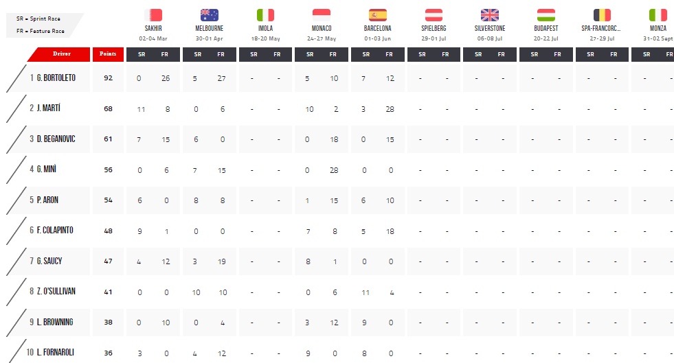The image size is (674, 363).
Task: Open the Hungarian flag for Budapest
Action: [x=546, y=15]
